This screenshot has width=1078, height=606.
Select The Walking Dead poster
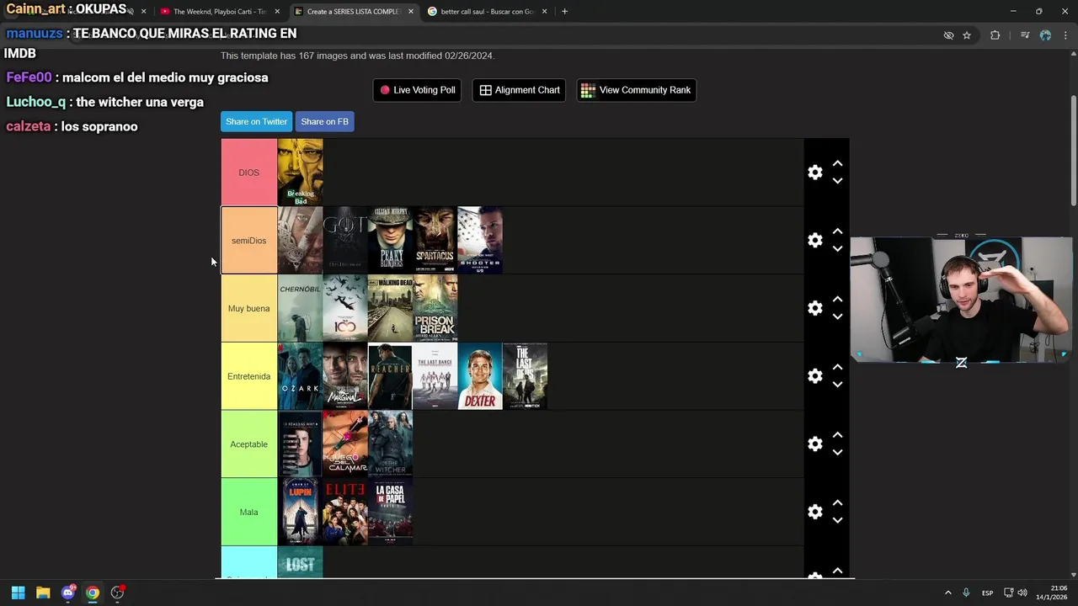[x=390, y=308]
